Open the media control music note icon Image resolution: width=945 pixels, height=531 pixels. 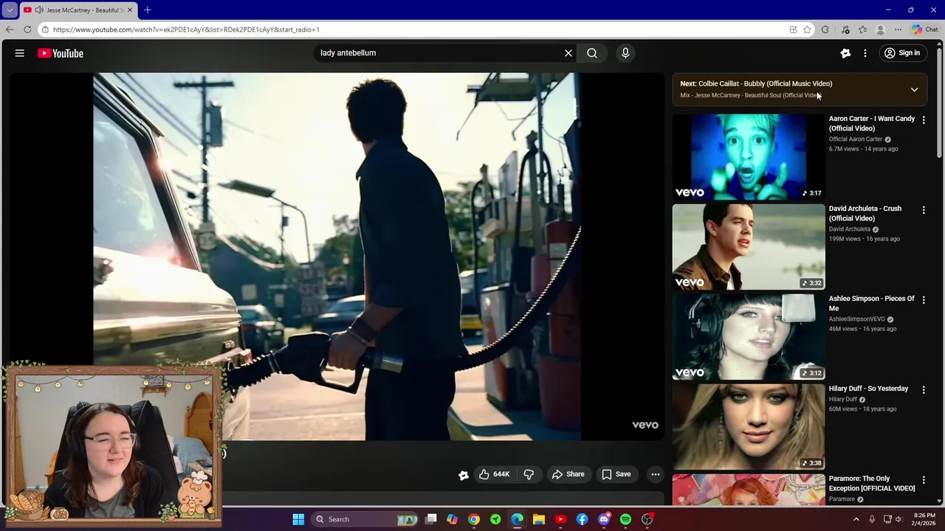pyautogui.click(x=845, y=29)
